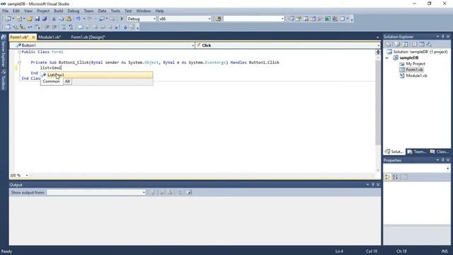Click View Designer icon in Solution Explorer

point(422,44)
